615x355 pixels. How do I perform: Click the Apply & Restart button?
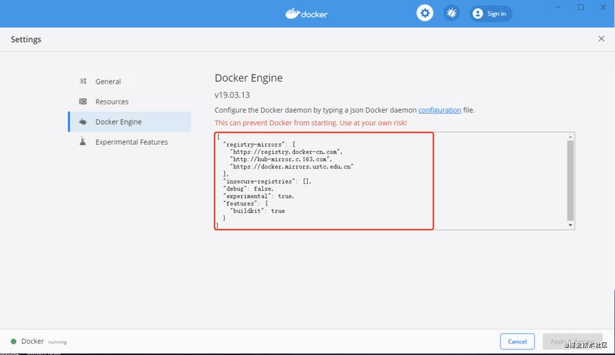pos(572,342)
